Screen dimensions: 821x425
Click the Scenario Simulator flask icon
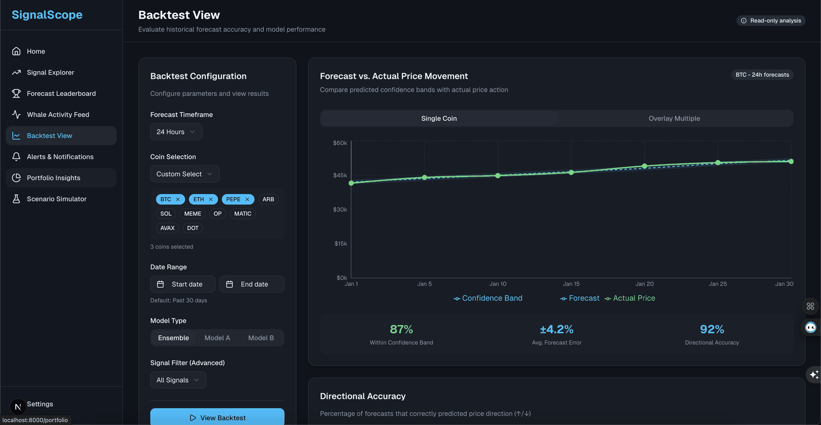tap(16, 199)
